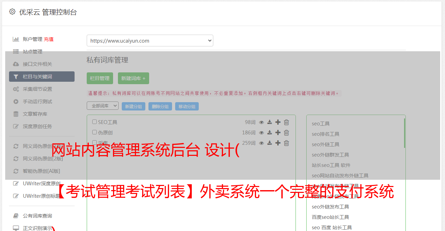Click plus icon in 259词 row

[278, 143]
